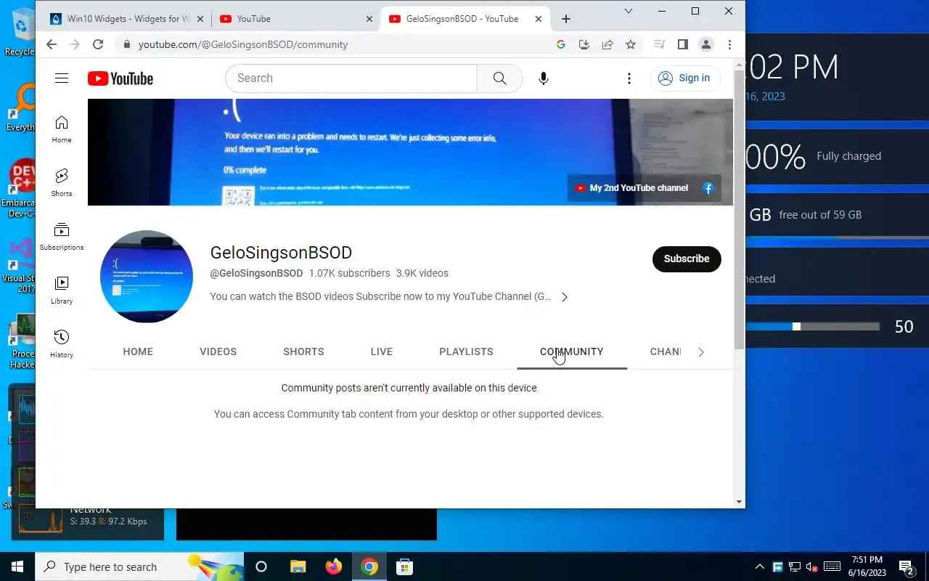Click the scrollbar down arrow
This screenshot has width=929, height=581.
coord(739,502)
